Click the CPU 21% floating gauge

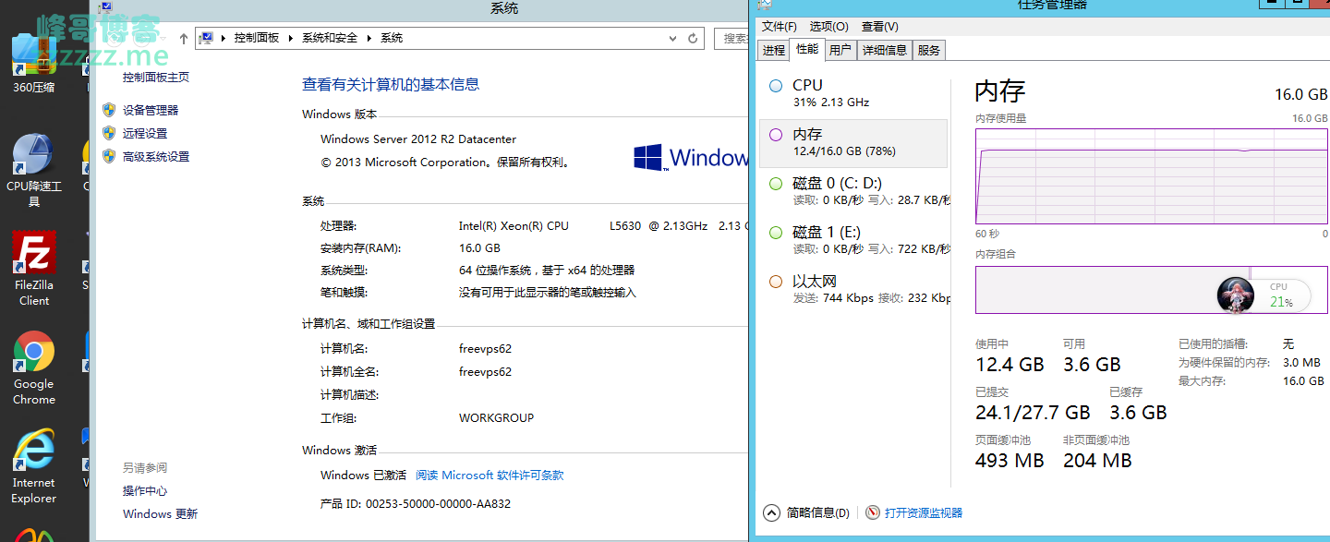click(1281, 295)
